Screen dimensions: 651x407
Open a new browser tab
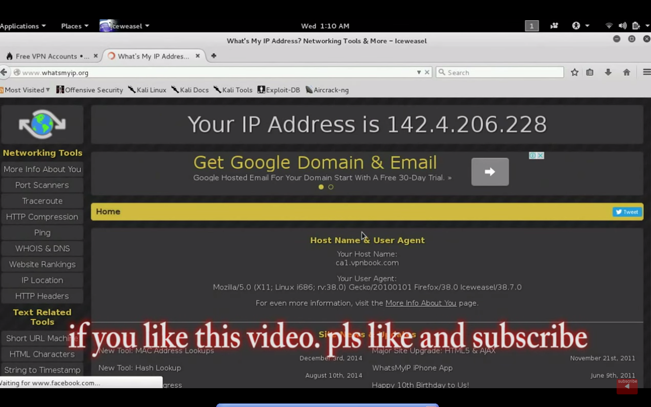click(214, 56)
